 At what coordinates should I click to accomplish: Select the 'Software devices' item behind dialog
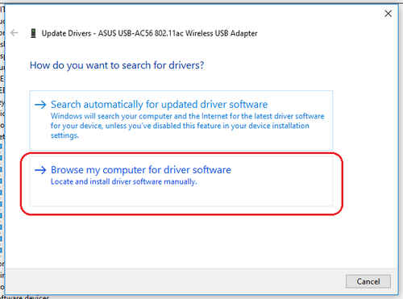[x=25, y=297]
